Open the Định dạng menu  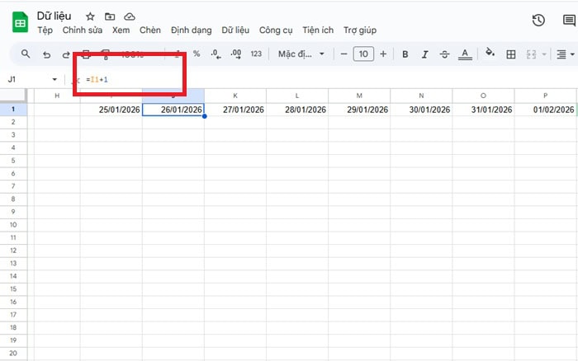(191, 30)
